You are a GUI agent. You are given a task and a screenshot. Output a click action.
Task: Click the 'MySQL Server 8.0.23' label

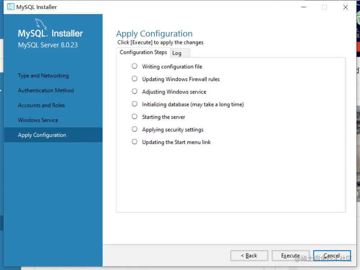pyautogui.click(x=48, y=45)
